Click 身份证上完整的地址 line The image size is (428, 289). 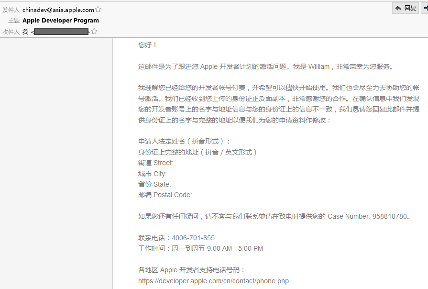click(198, 152)
